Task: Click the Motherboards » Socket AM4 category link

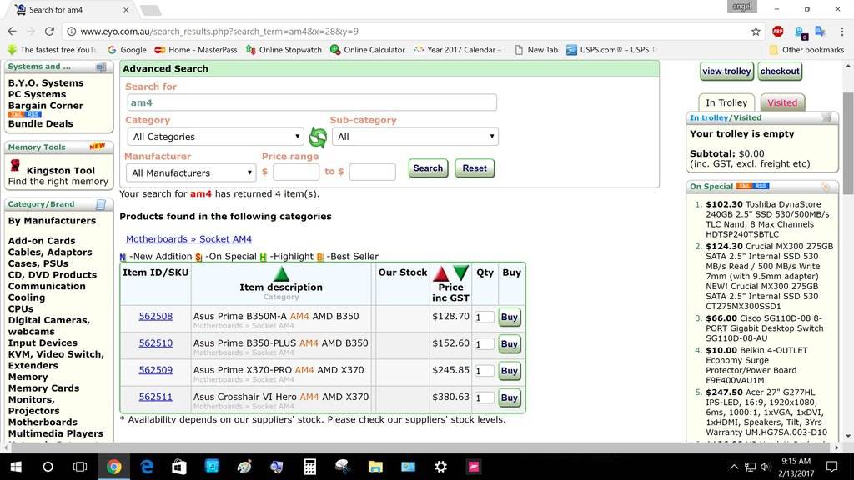Action: click(x=188, y=239)
